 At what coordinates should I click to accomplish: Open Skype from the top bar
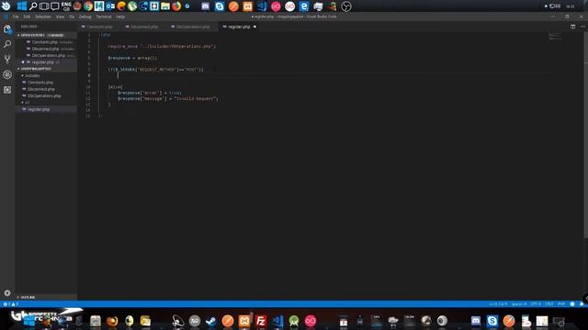click(220, 6)
